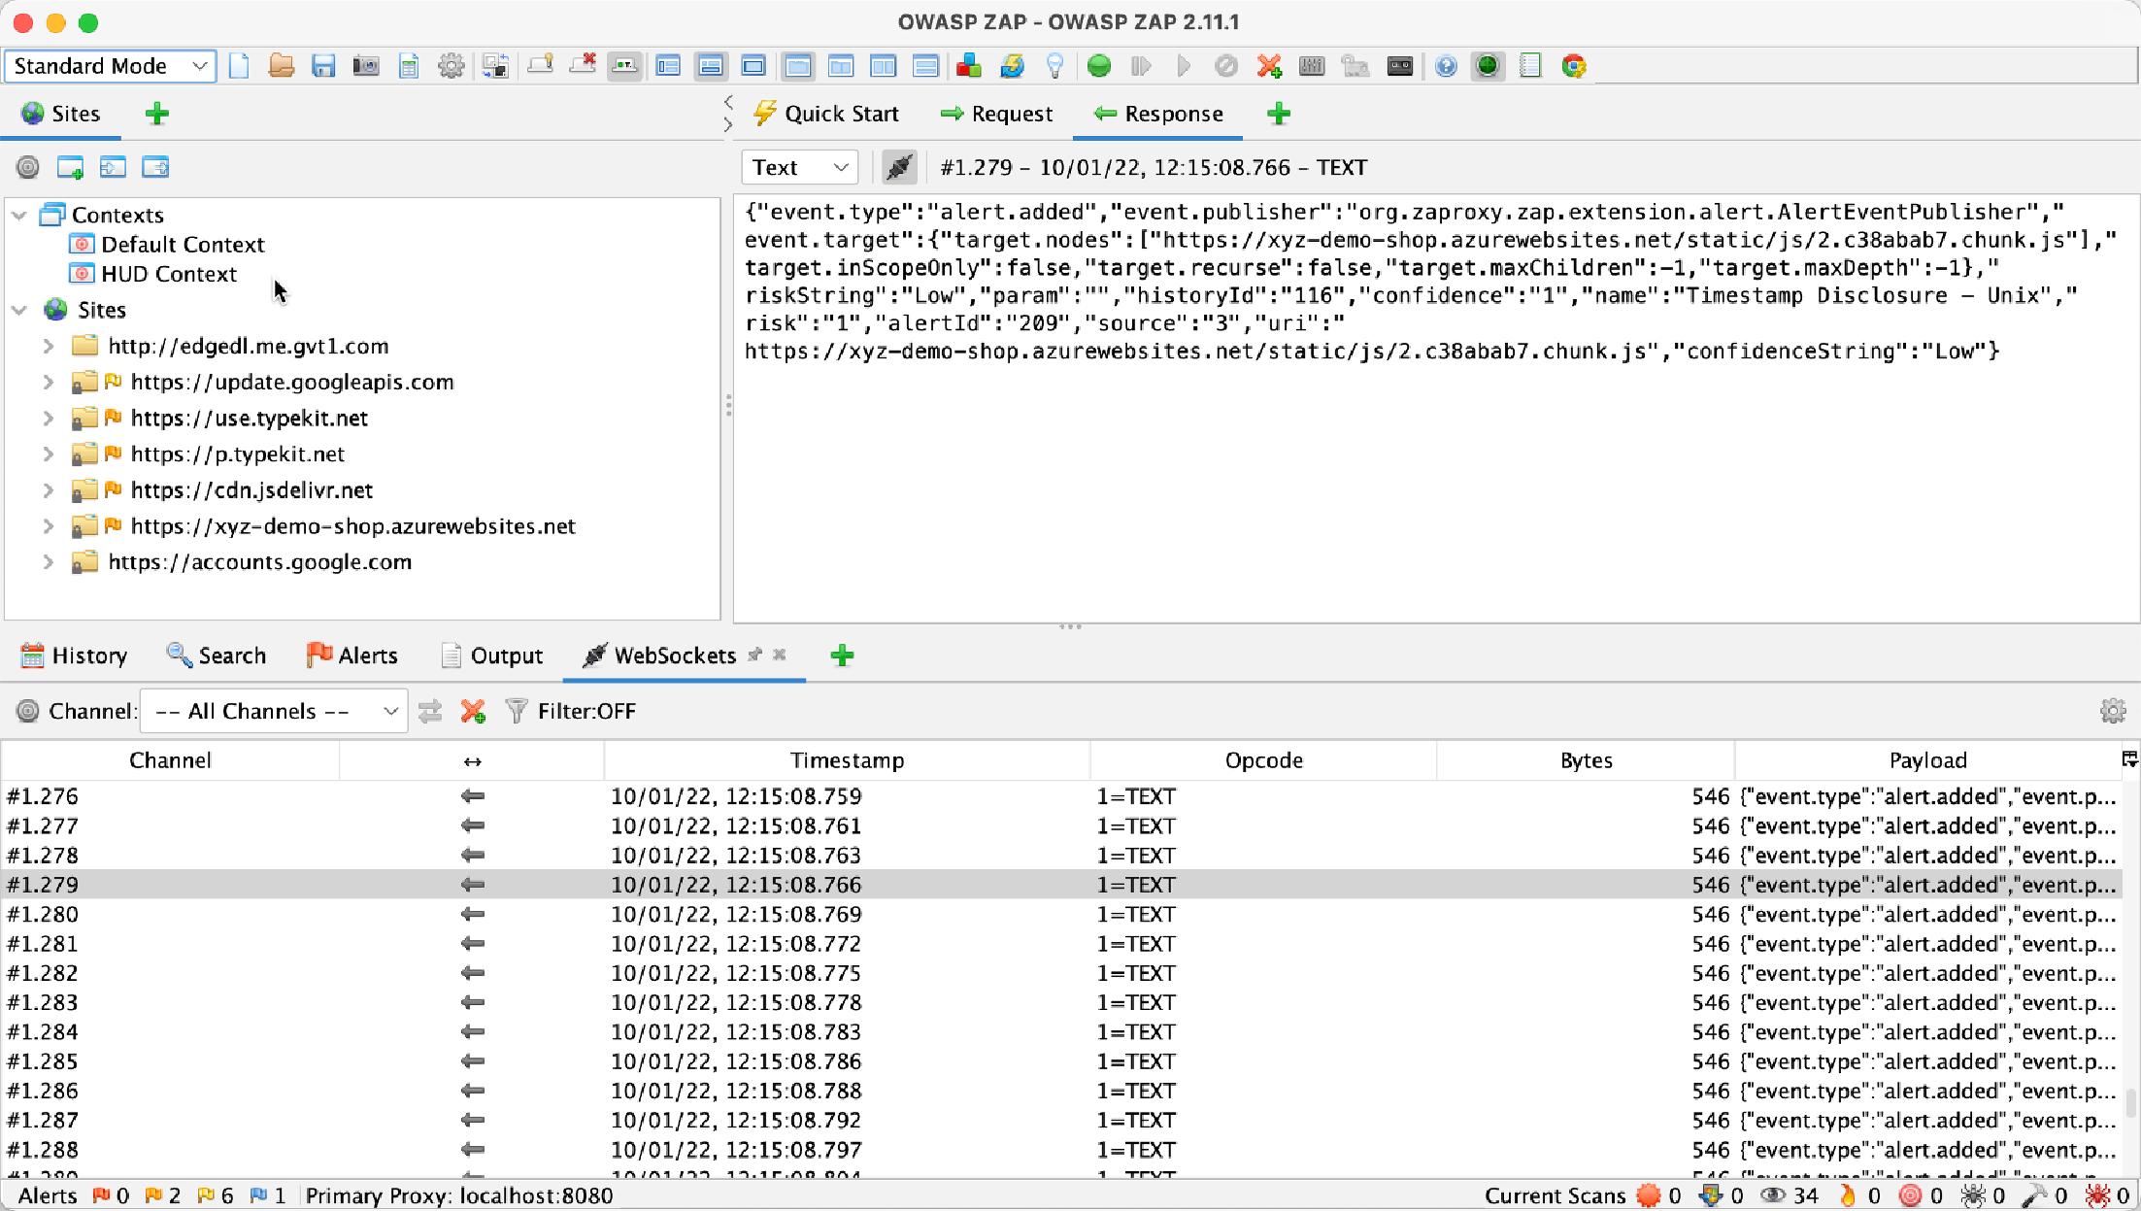Viewport: 2141px width, 1211px height.
Task: Open the Text view dropdown in Response
Action: (800, 167)
